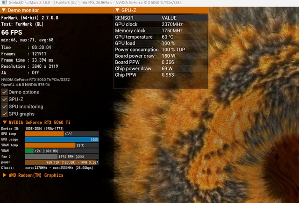Collapse the NVIDIA GeForce RTX 5060 Ti section

pos(5,122)
